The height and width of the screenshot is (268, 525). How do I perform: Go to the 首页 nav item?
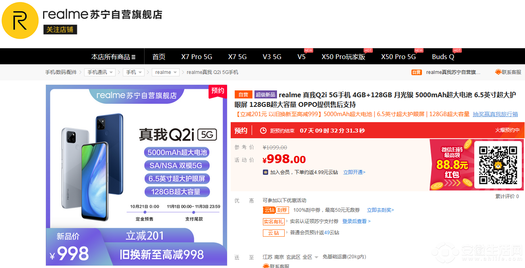pyautogui.click(x=159, y=57)
